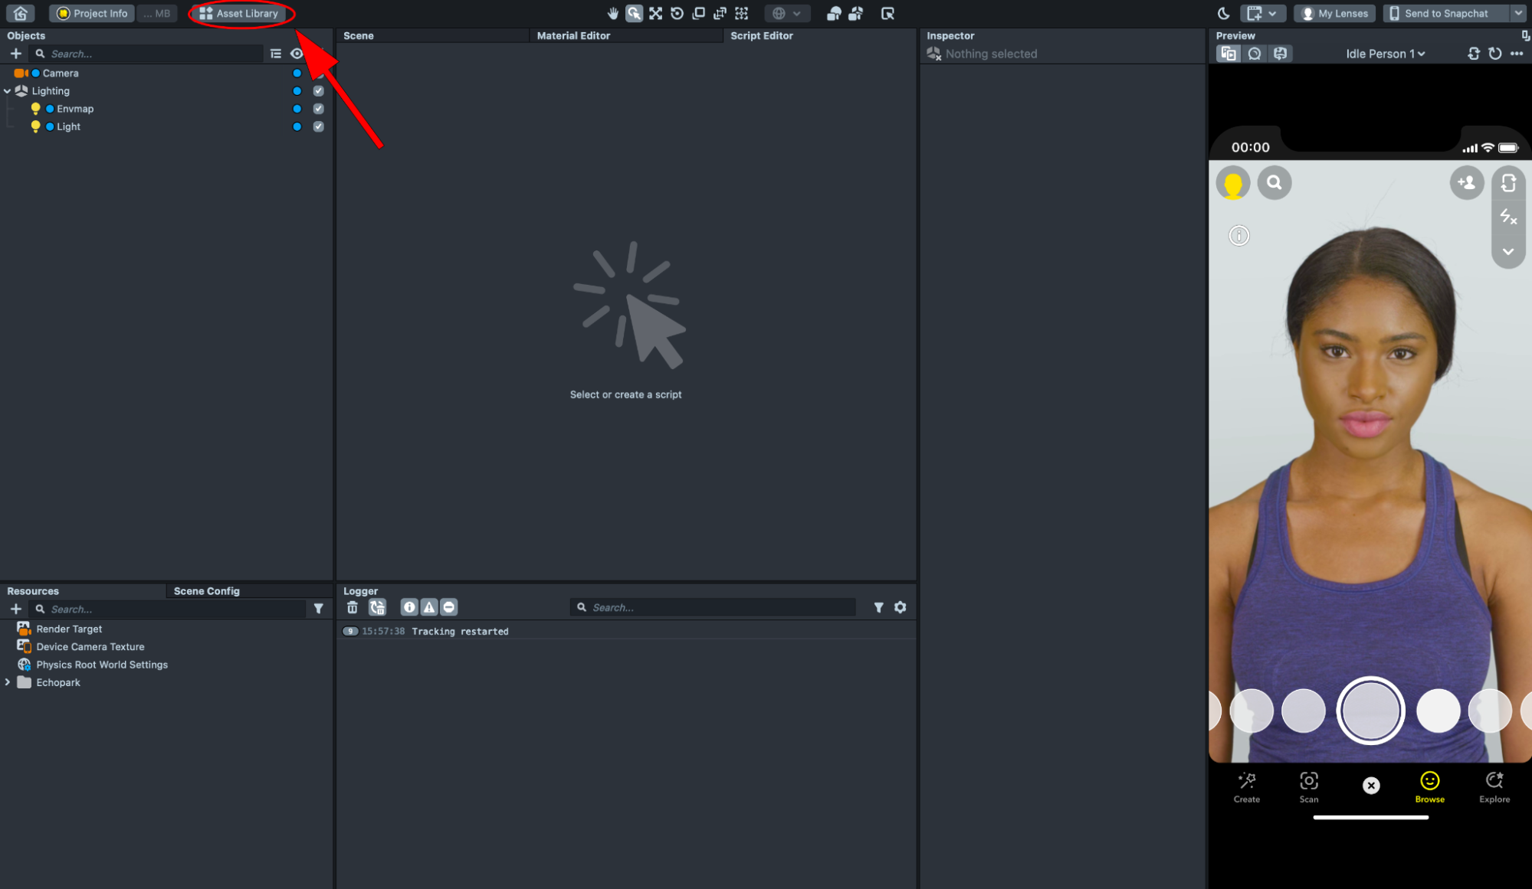Open the Idle Person 1 dropdown

(1385, 54)
